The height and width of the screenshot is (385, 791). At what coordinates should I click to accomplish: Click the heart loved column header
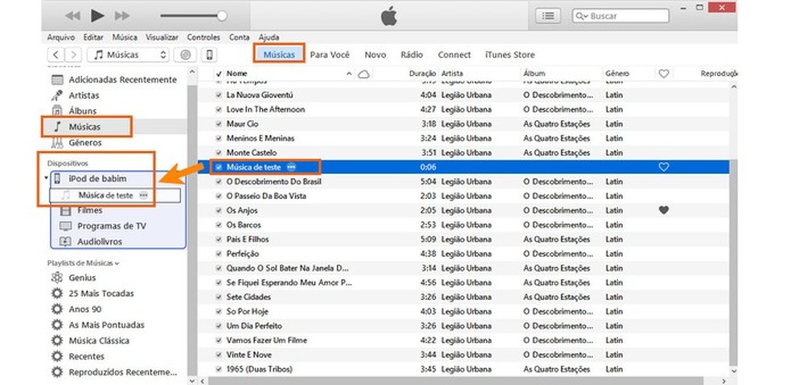coord(664,74)
